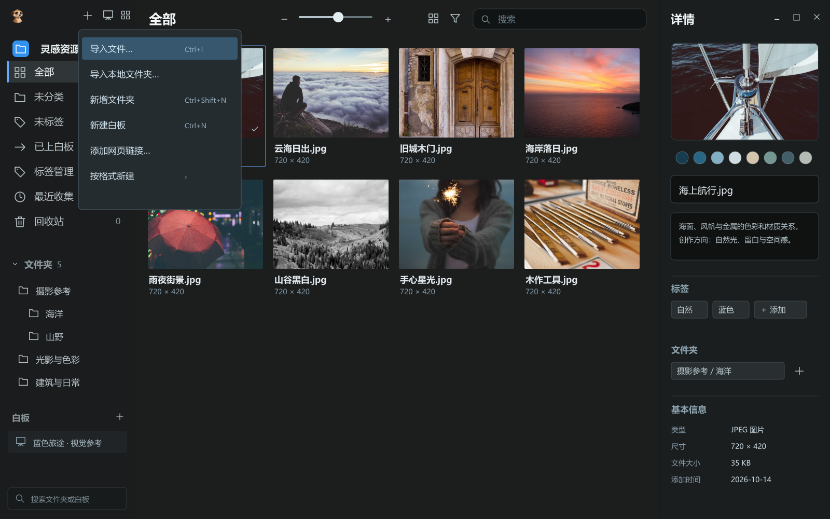Edit the 海上航行.jpg name field
The height and width of the screenshot is (519, 830).
click(744, 189)
